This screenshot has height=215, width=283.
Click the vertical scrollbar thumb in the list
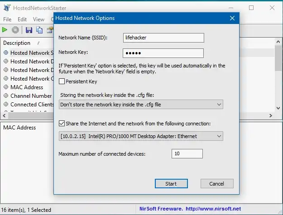click(278, 58)
